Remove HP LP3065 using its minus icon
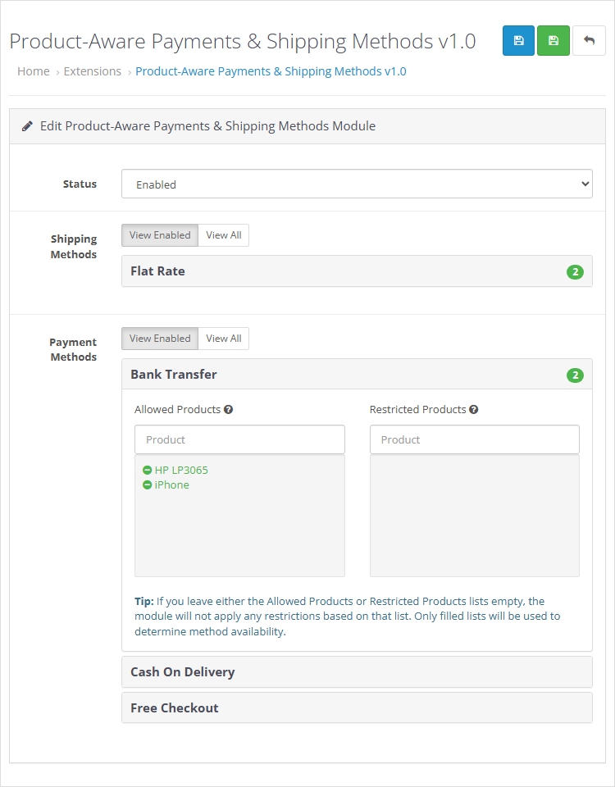Viewport: 615px width, 787px height. pos(147,471)
